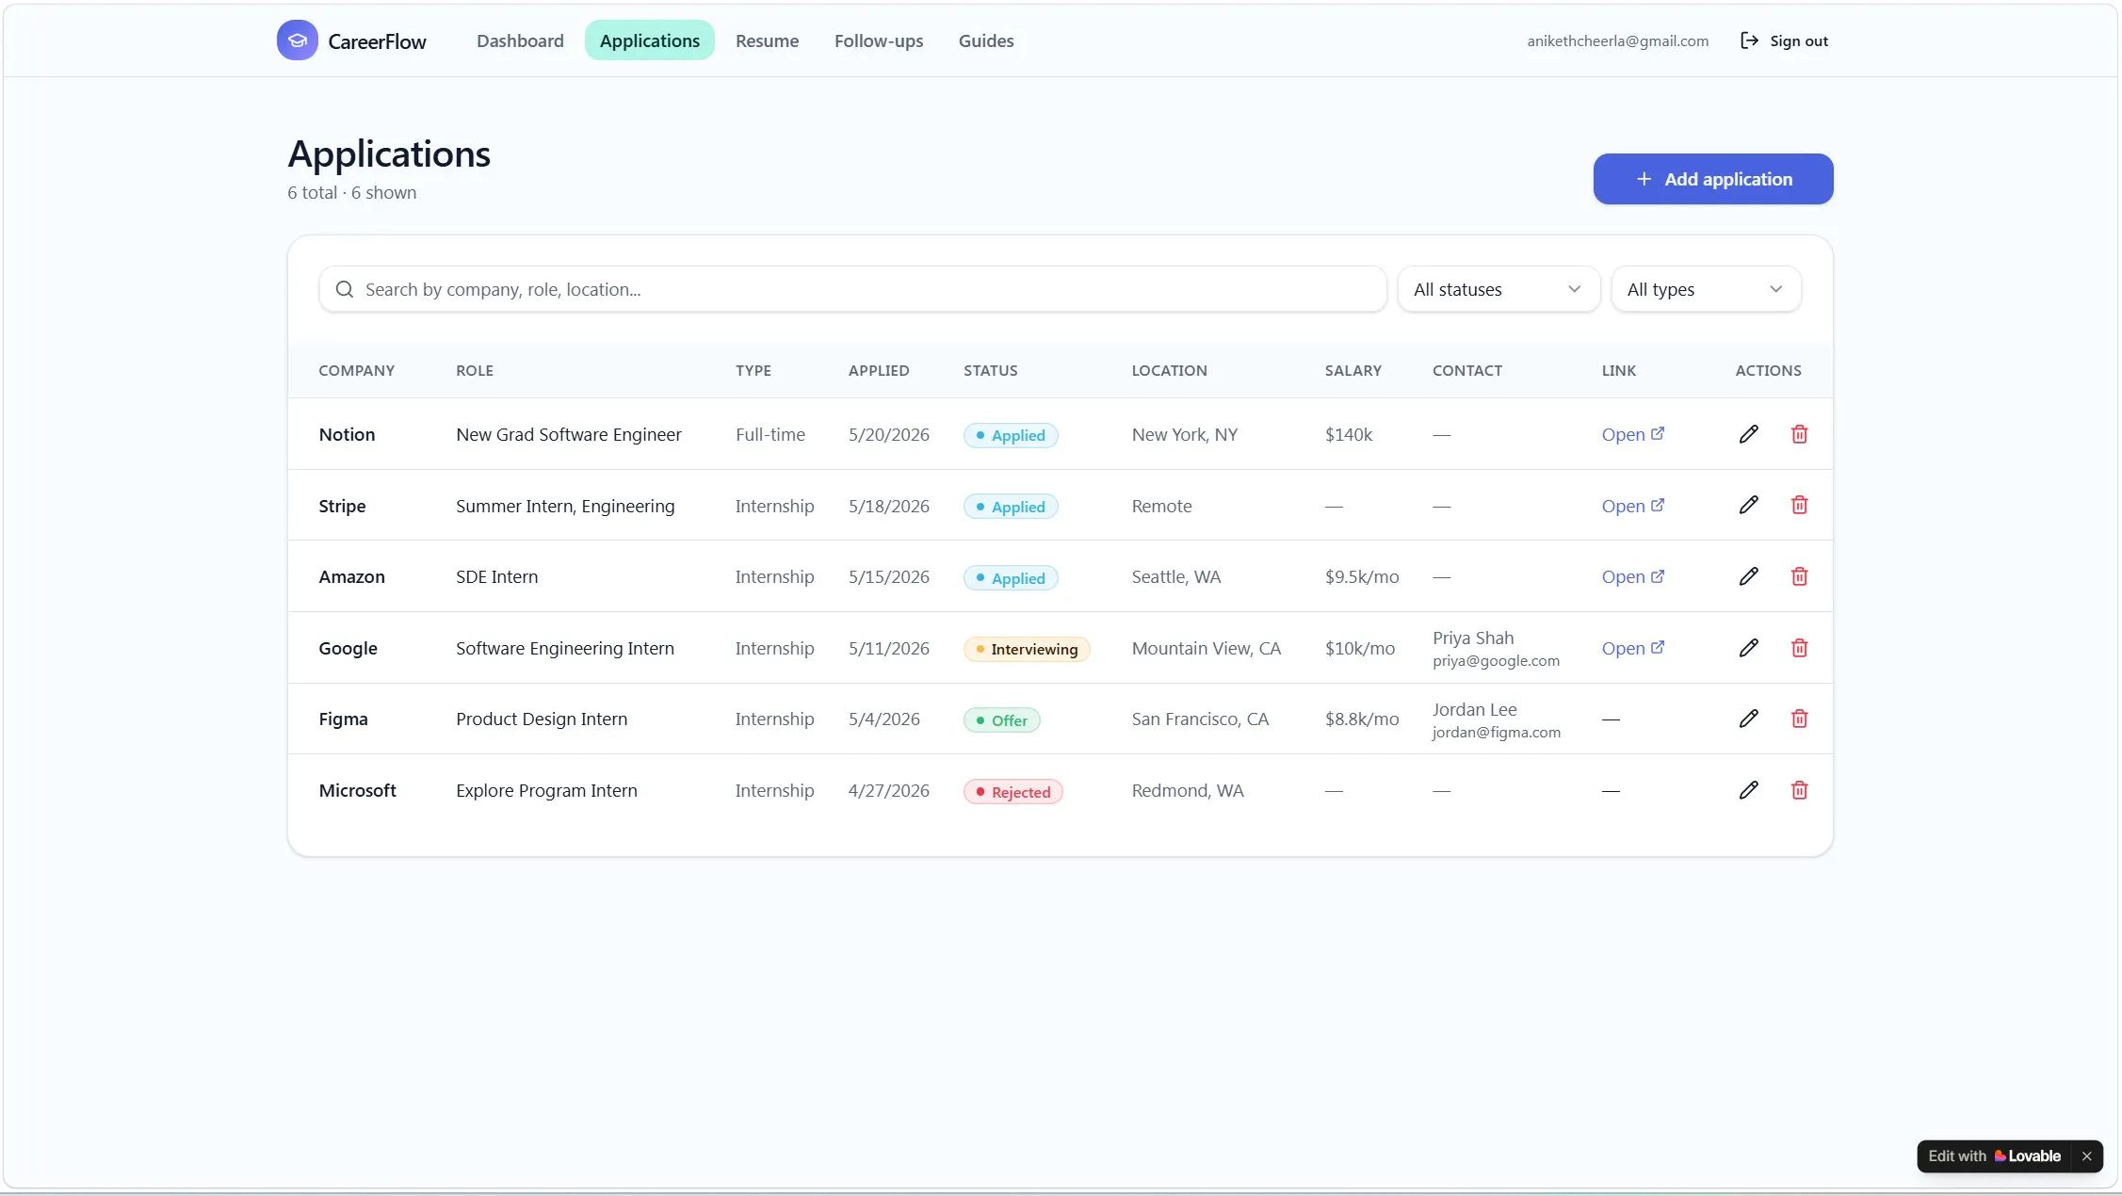Click the $140k salary cell
This screenshot has height=1196, width=2122.
tap(1348, 434)
